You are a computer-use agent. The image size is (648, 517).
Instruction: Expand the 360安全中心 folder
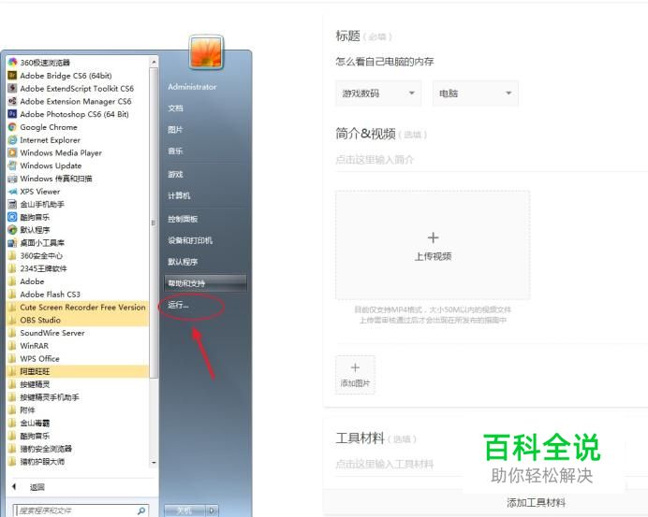point(78,256)
